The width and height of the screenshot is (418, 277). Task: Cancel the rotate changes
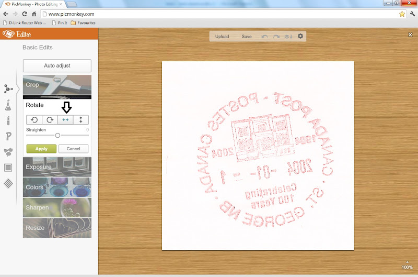pyautogui.click(x=73, y=149)
